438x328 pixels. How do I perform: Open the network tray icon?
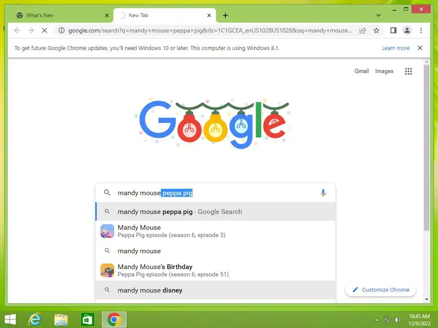pos(388,319)
